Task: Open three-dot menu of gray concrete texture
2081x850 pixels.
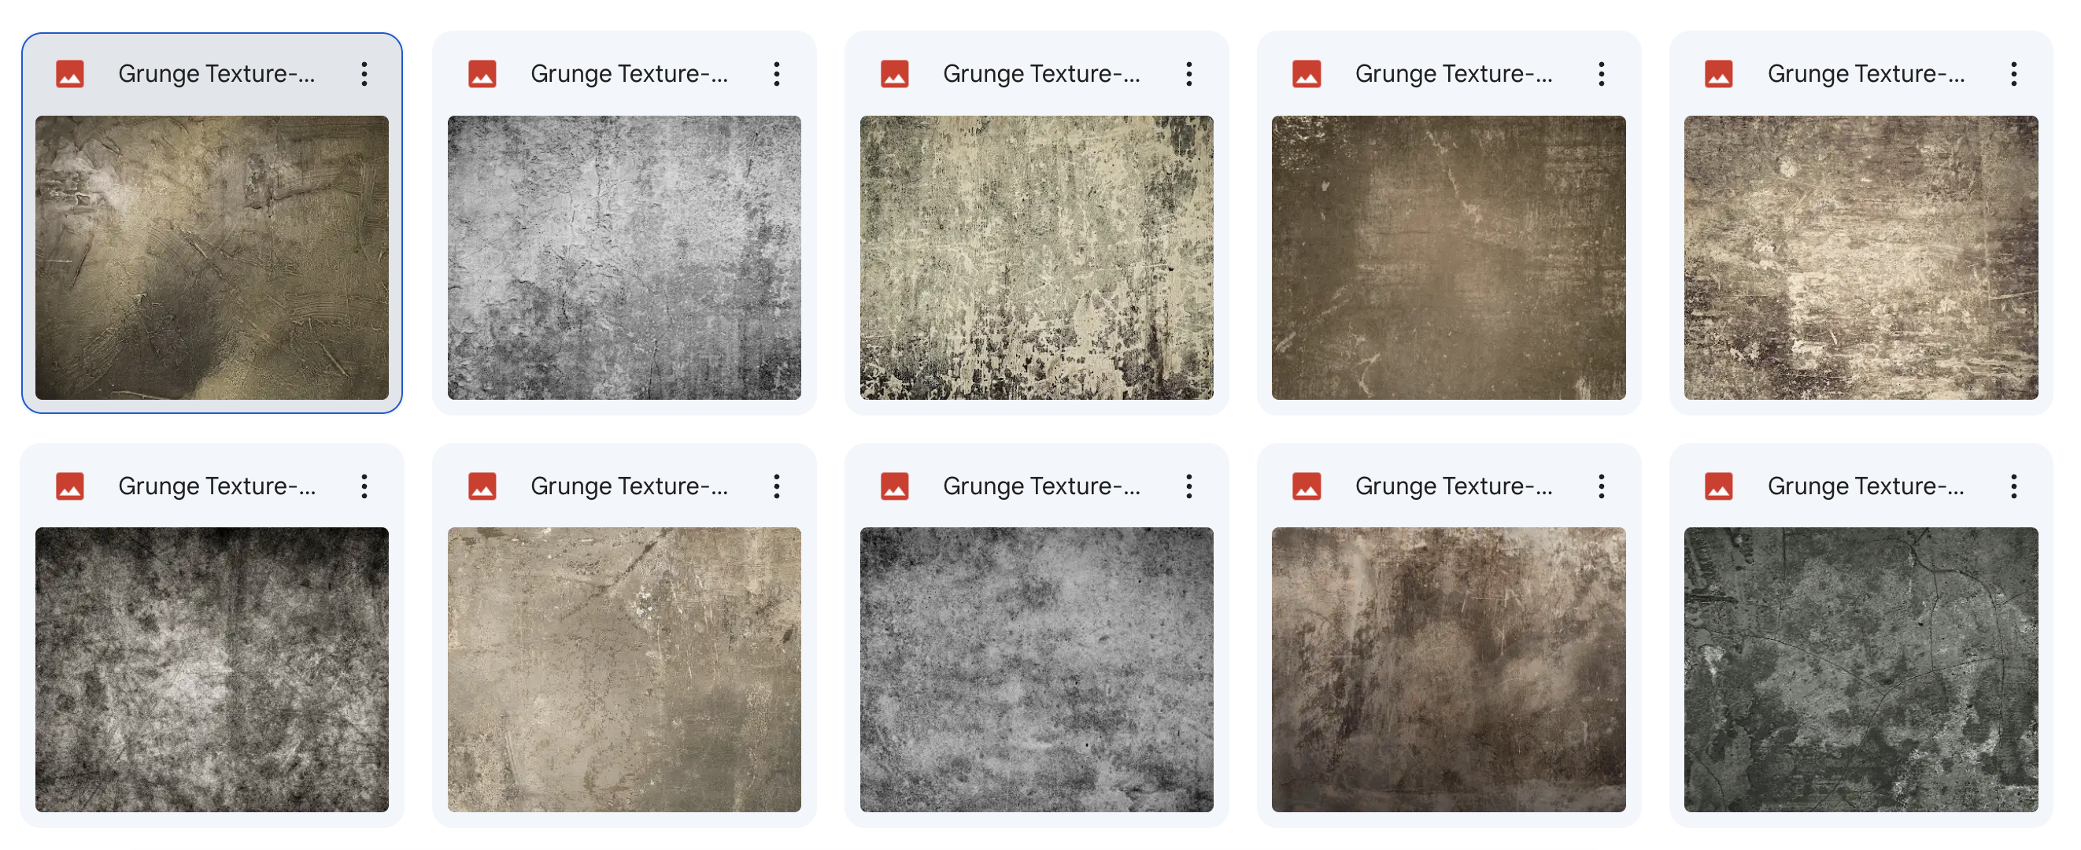Action: 776,74
